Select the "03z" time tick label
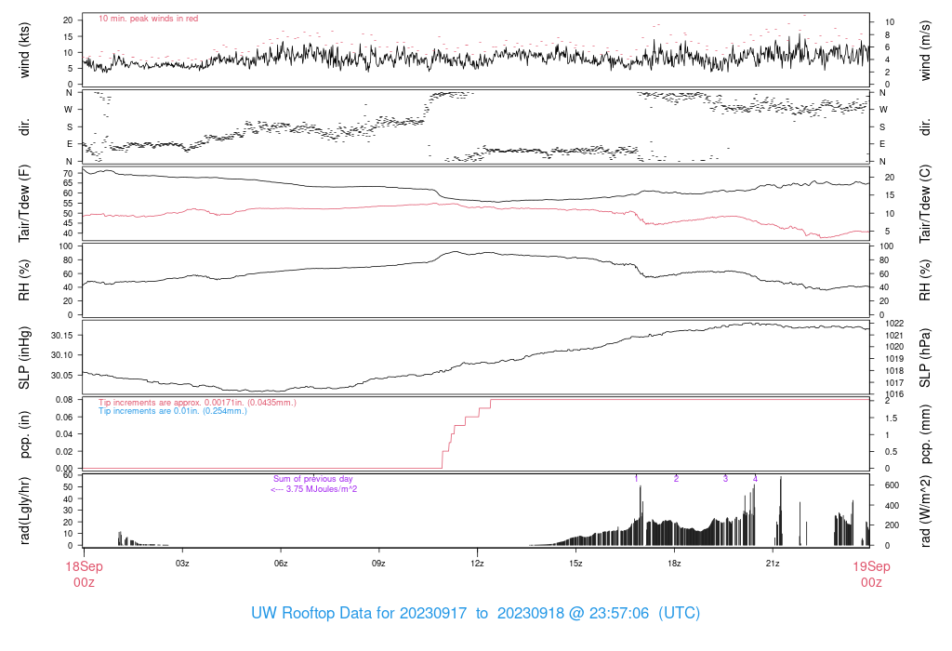The height and width of the screenshot is (651, 952). pyautogui.click(x=182, y=564)
